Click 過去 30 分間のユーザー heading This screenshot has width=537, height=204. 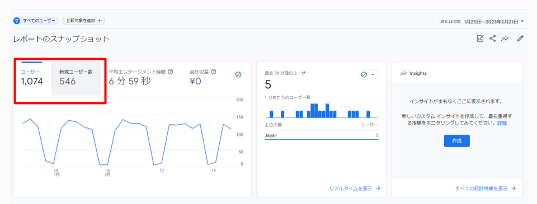pos(287,73)
